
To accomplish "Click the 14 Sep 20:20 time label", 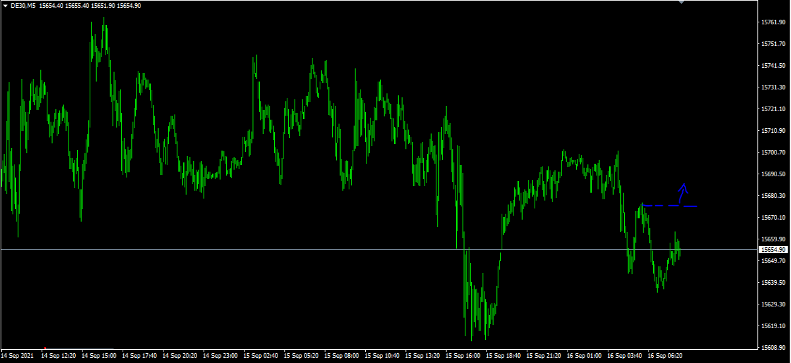I will 180,356.
